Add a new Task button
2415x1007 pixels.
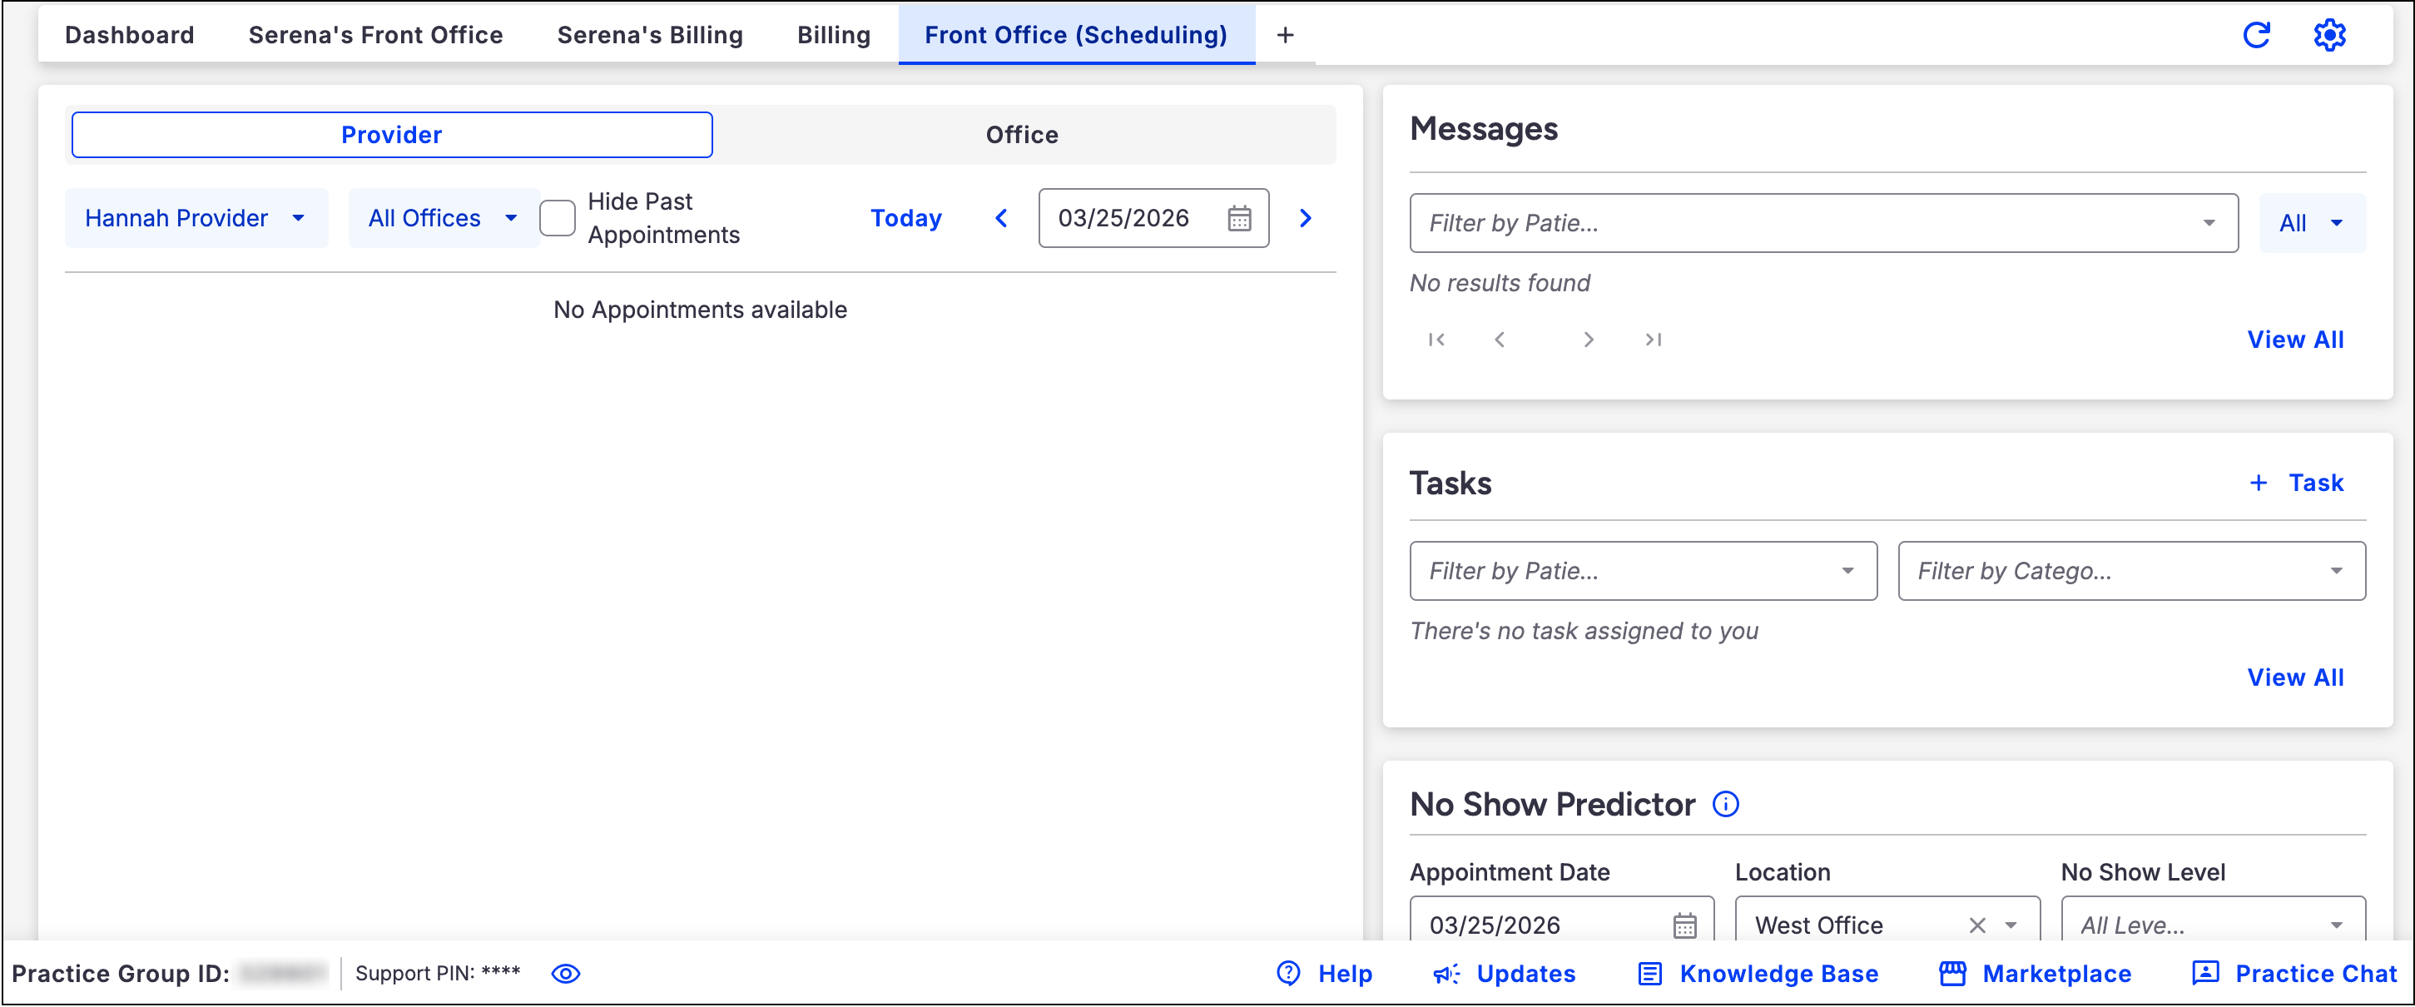point(2296,483)
